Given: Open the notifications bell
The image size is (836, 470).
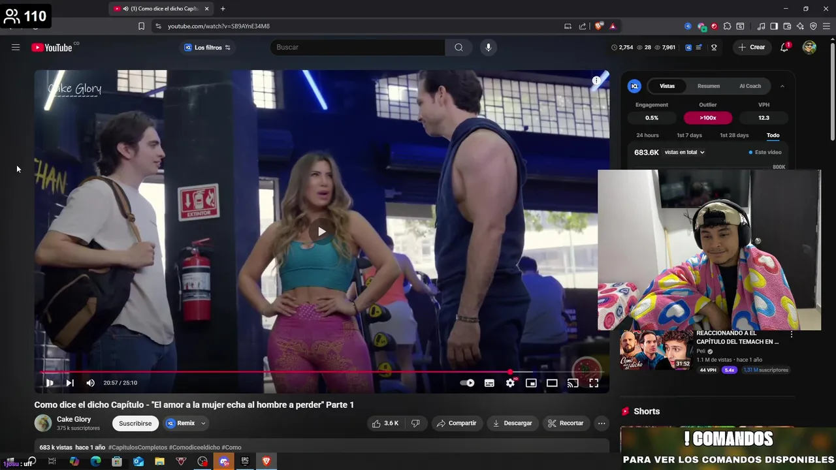Looking at the screenshot, I should [x=784, y=47].
